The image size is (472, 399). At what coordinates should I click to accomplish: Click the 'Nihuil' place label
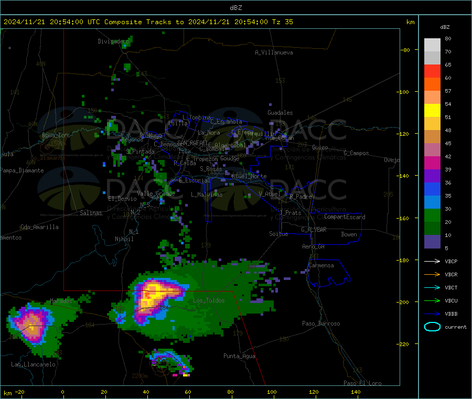(124, 239)
